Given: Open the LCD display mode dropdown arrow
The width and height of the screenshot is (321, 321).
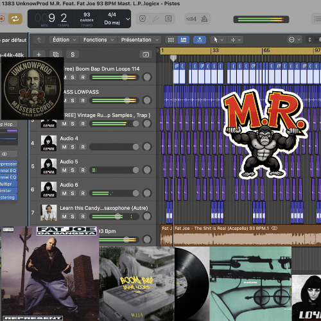Looking at the screenshot, I should click(x=128, y=19).
